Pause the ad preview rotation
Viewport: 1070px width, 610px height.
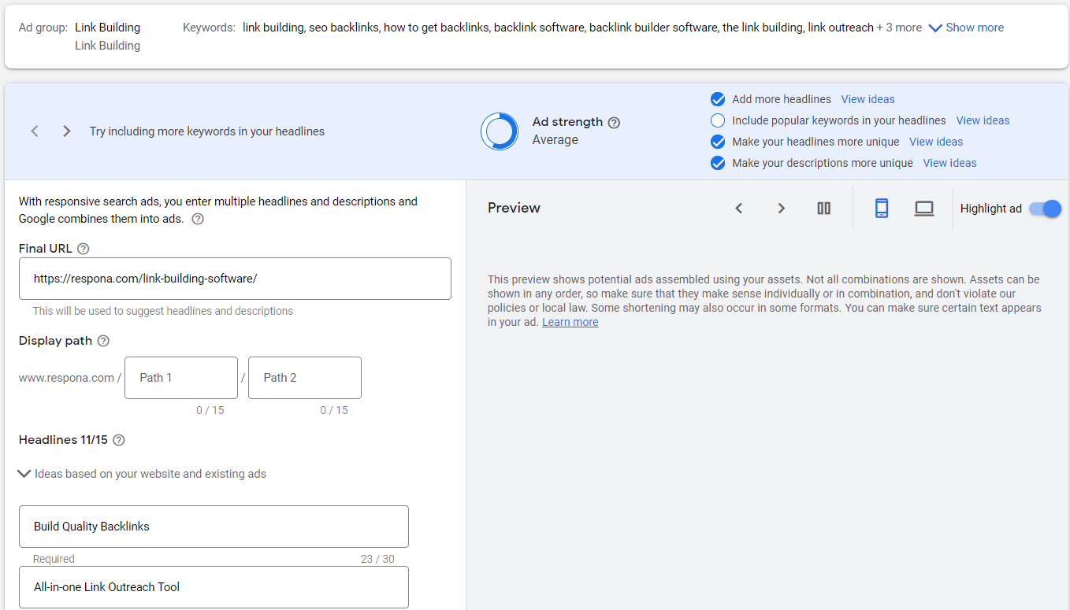(x=824, y=209)
